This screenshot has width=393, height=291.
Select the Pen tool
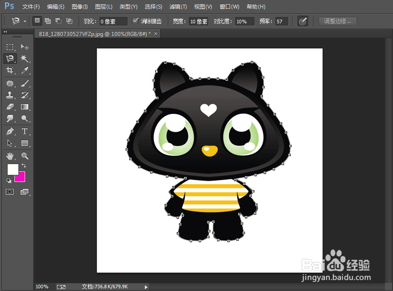10,131
